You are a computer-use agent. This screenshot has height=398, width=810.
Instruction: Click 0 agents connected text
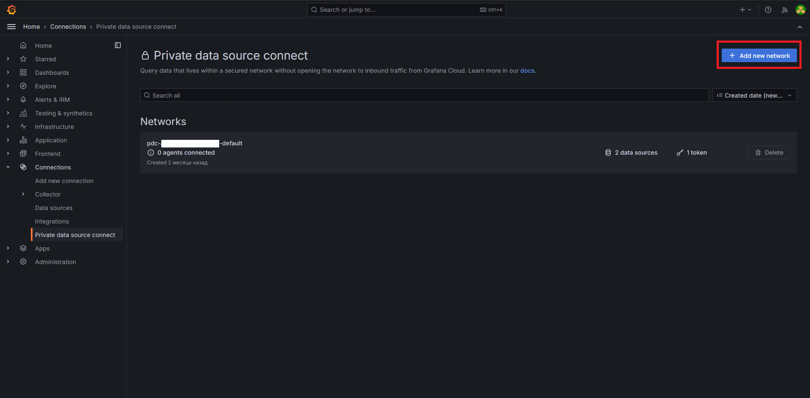coord(186,153)
